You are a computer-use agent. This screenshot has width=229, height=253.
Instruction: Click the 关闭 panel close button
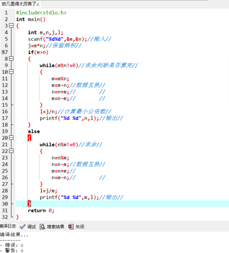coord(76,227)
